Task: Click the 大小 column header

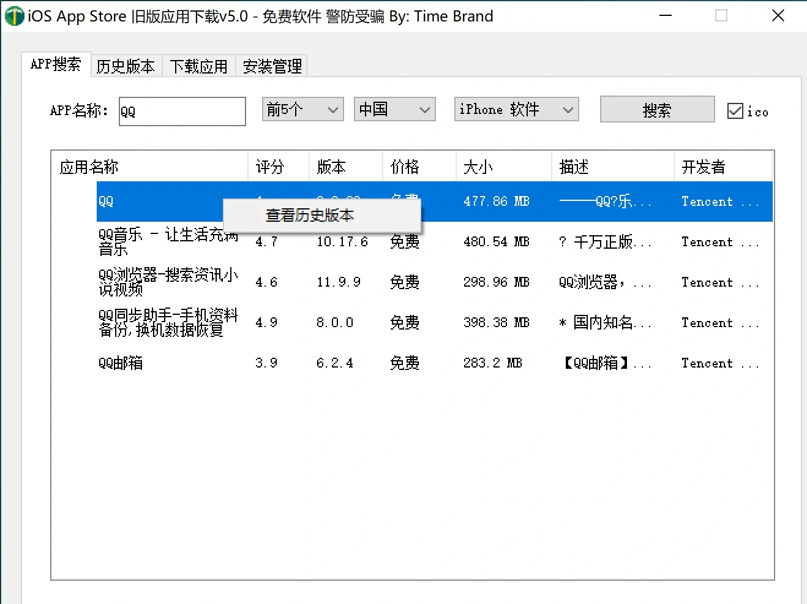Action: pyautogui.click(x=478, y=166)
